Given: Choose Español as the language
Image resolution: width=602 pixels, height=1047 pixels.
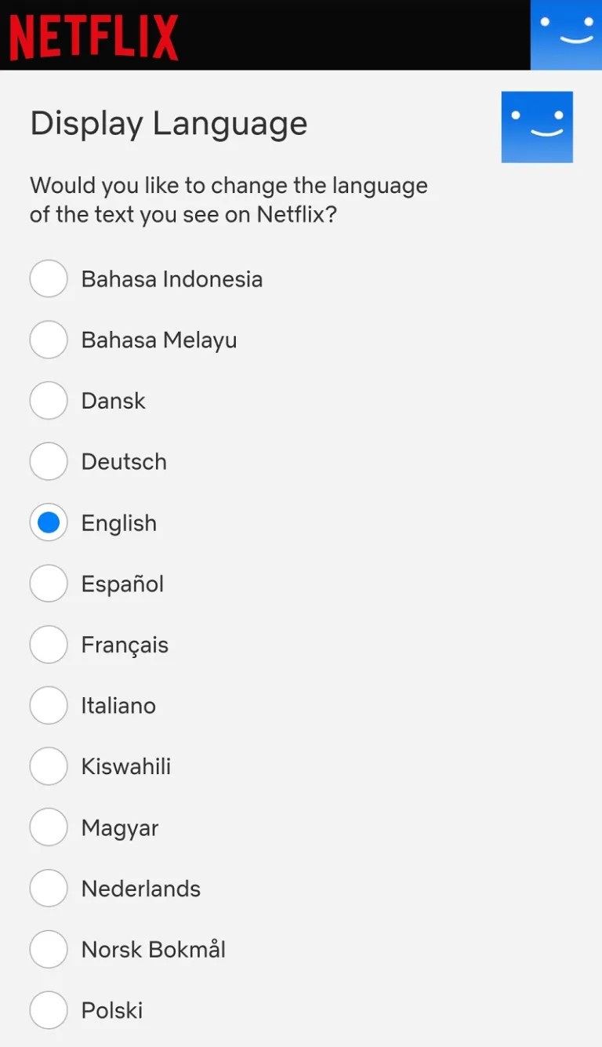Looking at the screenshot, I should coord(49,583).
